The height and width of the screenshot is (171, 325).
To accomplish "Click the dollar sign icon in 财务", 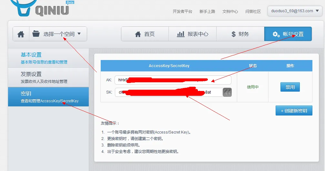I will (234, 34).
